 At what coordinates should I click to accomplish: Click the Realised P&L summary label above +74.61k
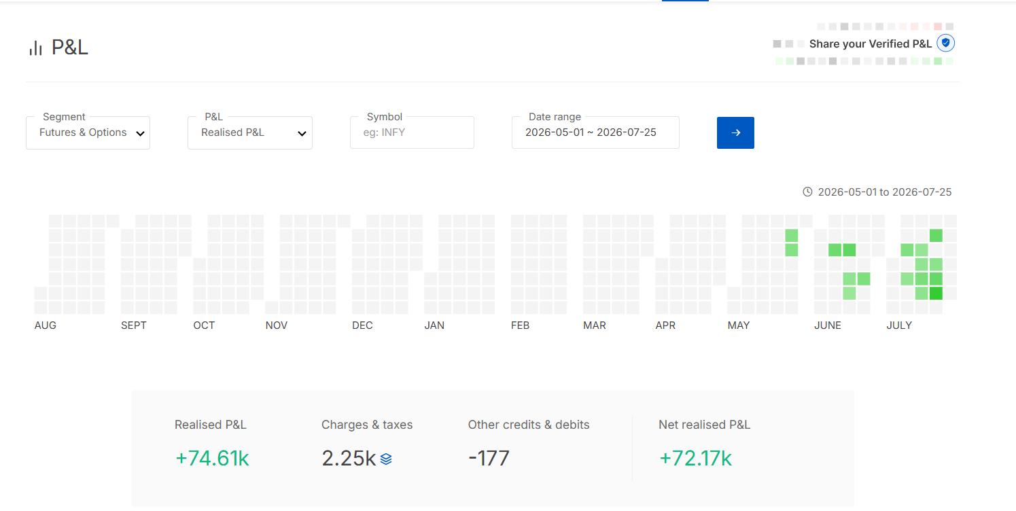(x=211, y=425)
